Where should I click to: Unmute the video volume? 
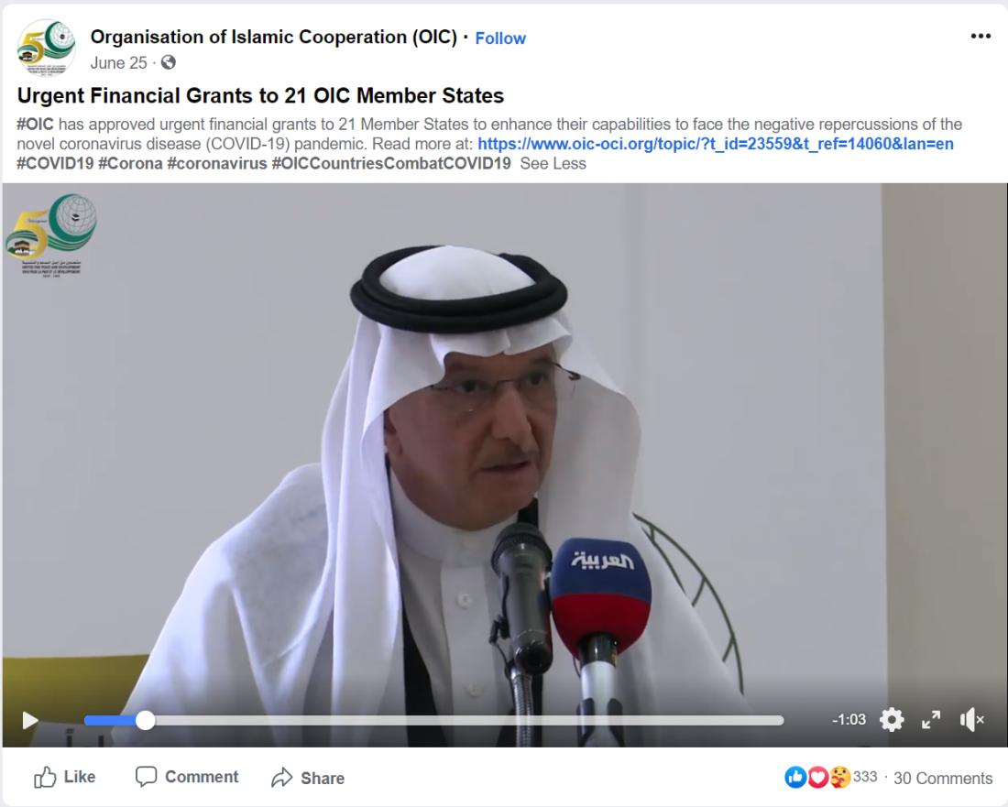971,720
